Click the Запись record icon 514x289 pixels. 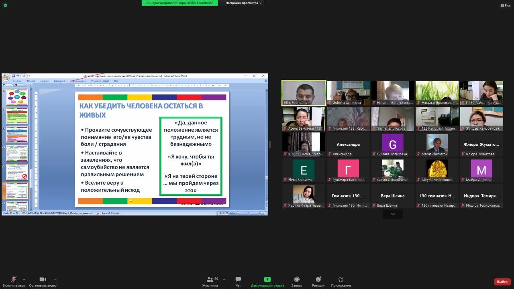297,281
